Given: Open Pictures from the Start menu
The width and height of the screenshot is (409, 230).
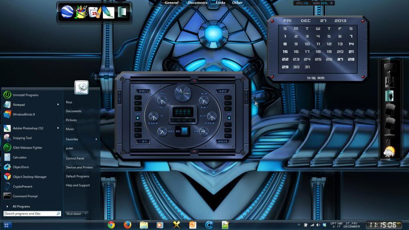Looking at the screenshot, I should (x=71, y=120).
